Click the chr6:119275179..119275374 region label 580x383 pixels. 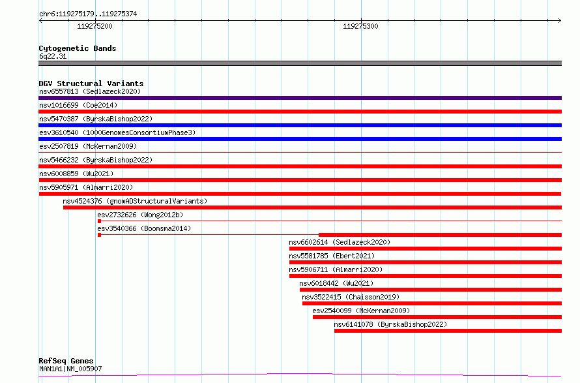[88, 14]
